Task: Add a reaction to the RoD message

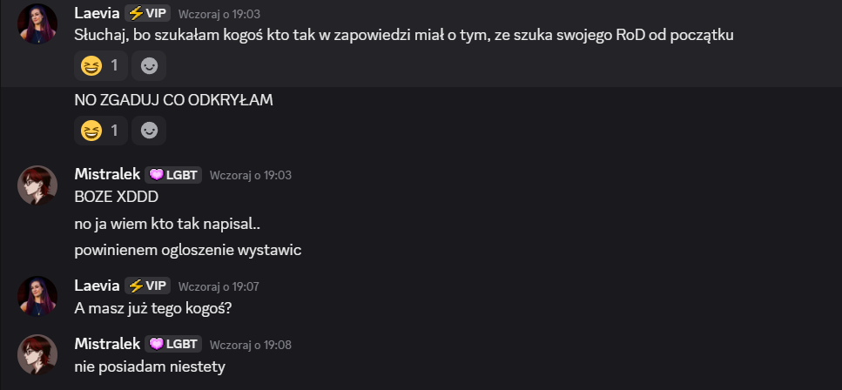Action: pos(149,65)
